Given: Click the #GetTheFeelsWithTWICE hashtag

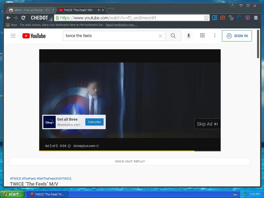Looking at the screenshot, I should pos(54,178).
